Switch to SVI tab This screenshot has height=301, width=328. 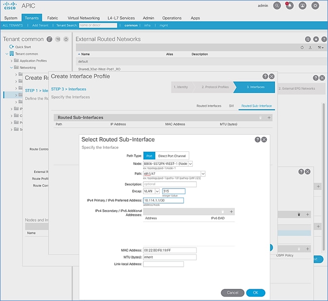point(231,106)
